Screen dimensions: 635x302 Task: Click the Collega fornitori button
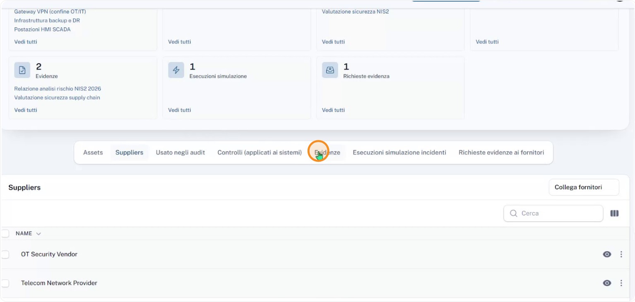point(584,187)
